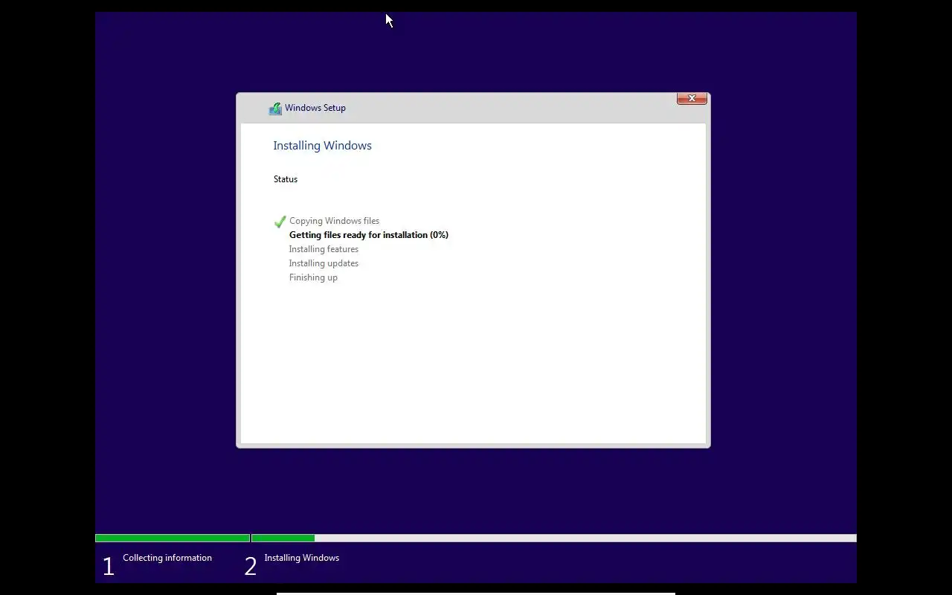Click the 'Installing updates' step
This screenshot has width=952, height=595.
pos(324,263)
